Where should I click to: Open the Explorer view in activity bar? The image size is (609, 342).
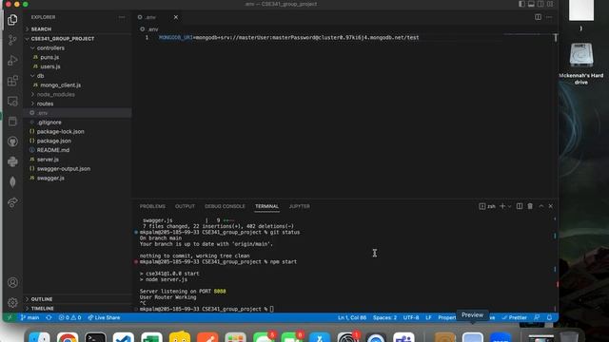point(12,20)
